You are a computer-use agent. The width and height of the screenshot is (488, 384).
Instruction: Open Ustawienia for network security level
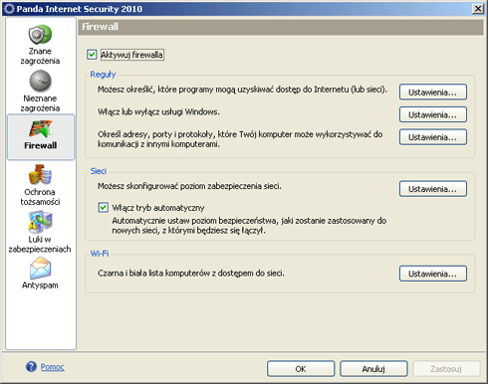(x=433, y=189)
